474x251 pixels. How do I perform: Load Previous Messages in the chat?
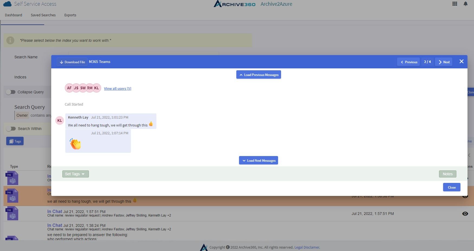[259, 75]
